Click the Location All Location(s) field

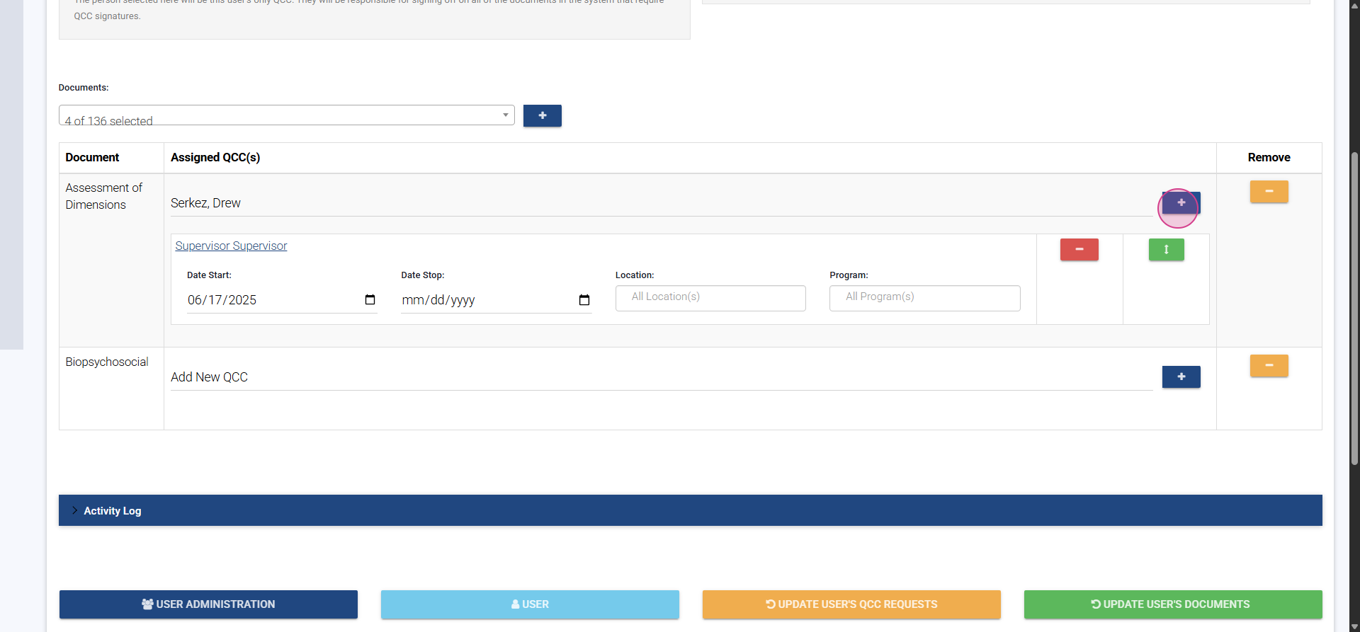(x=710, y=298)
